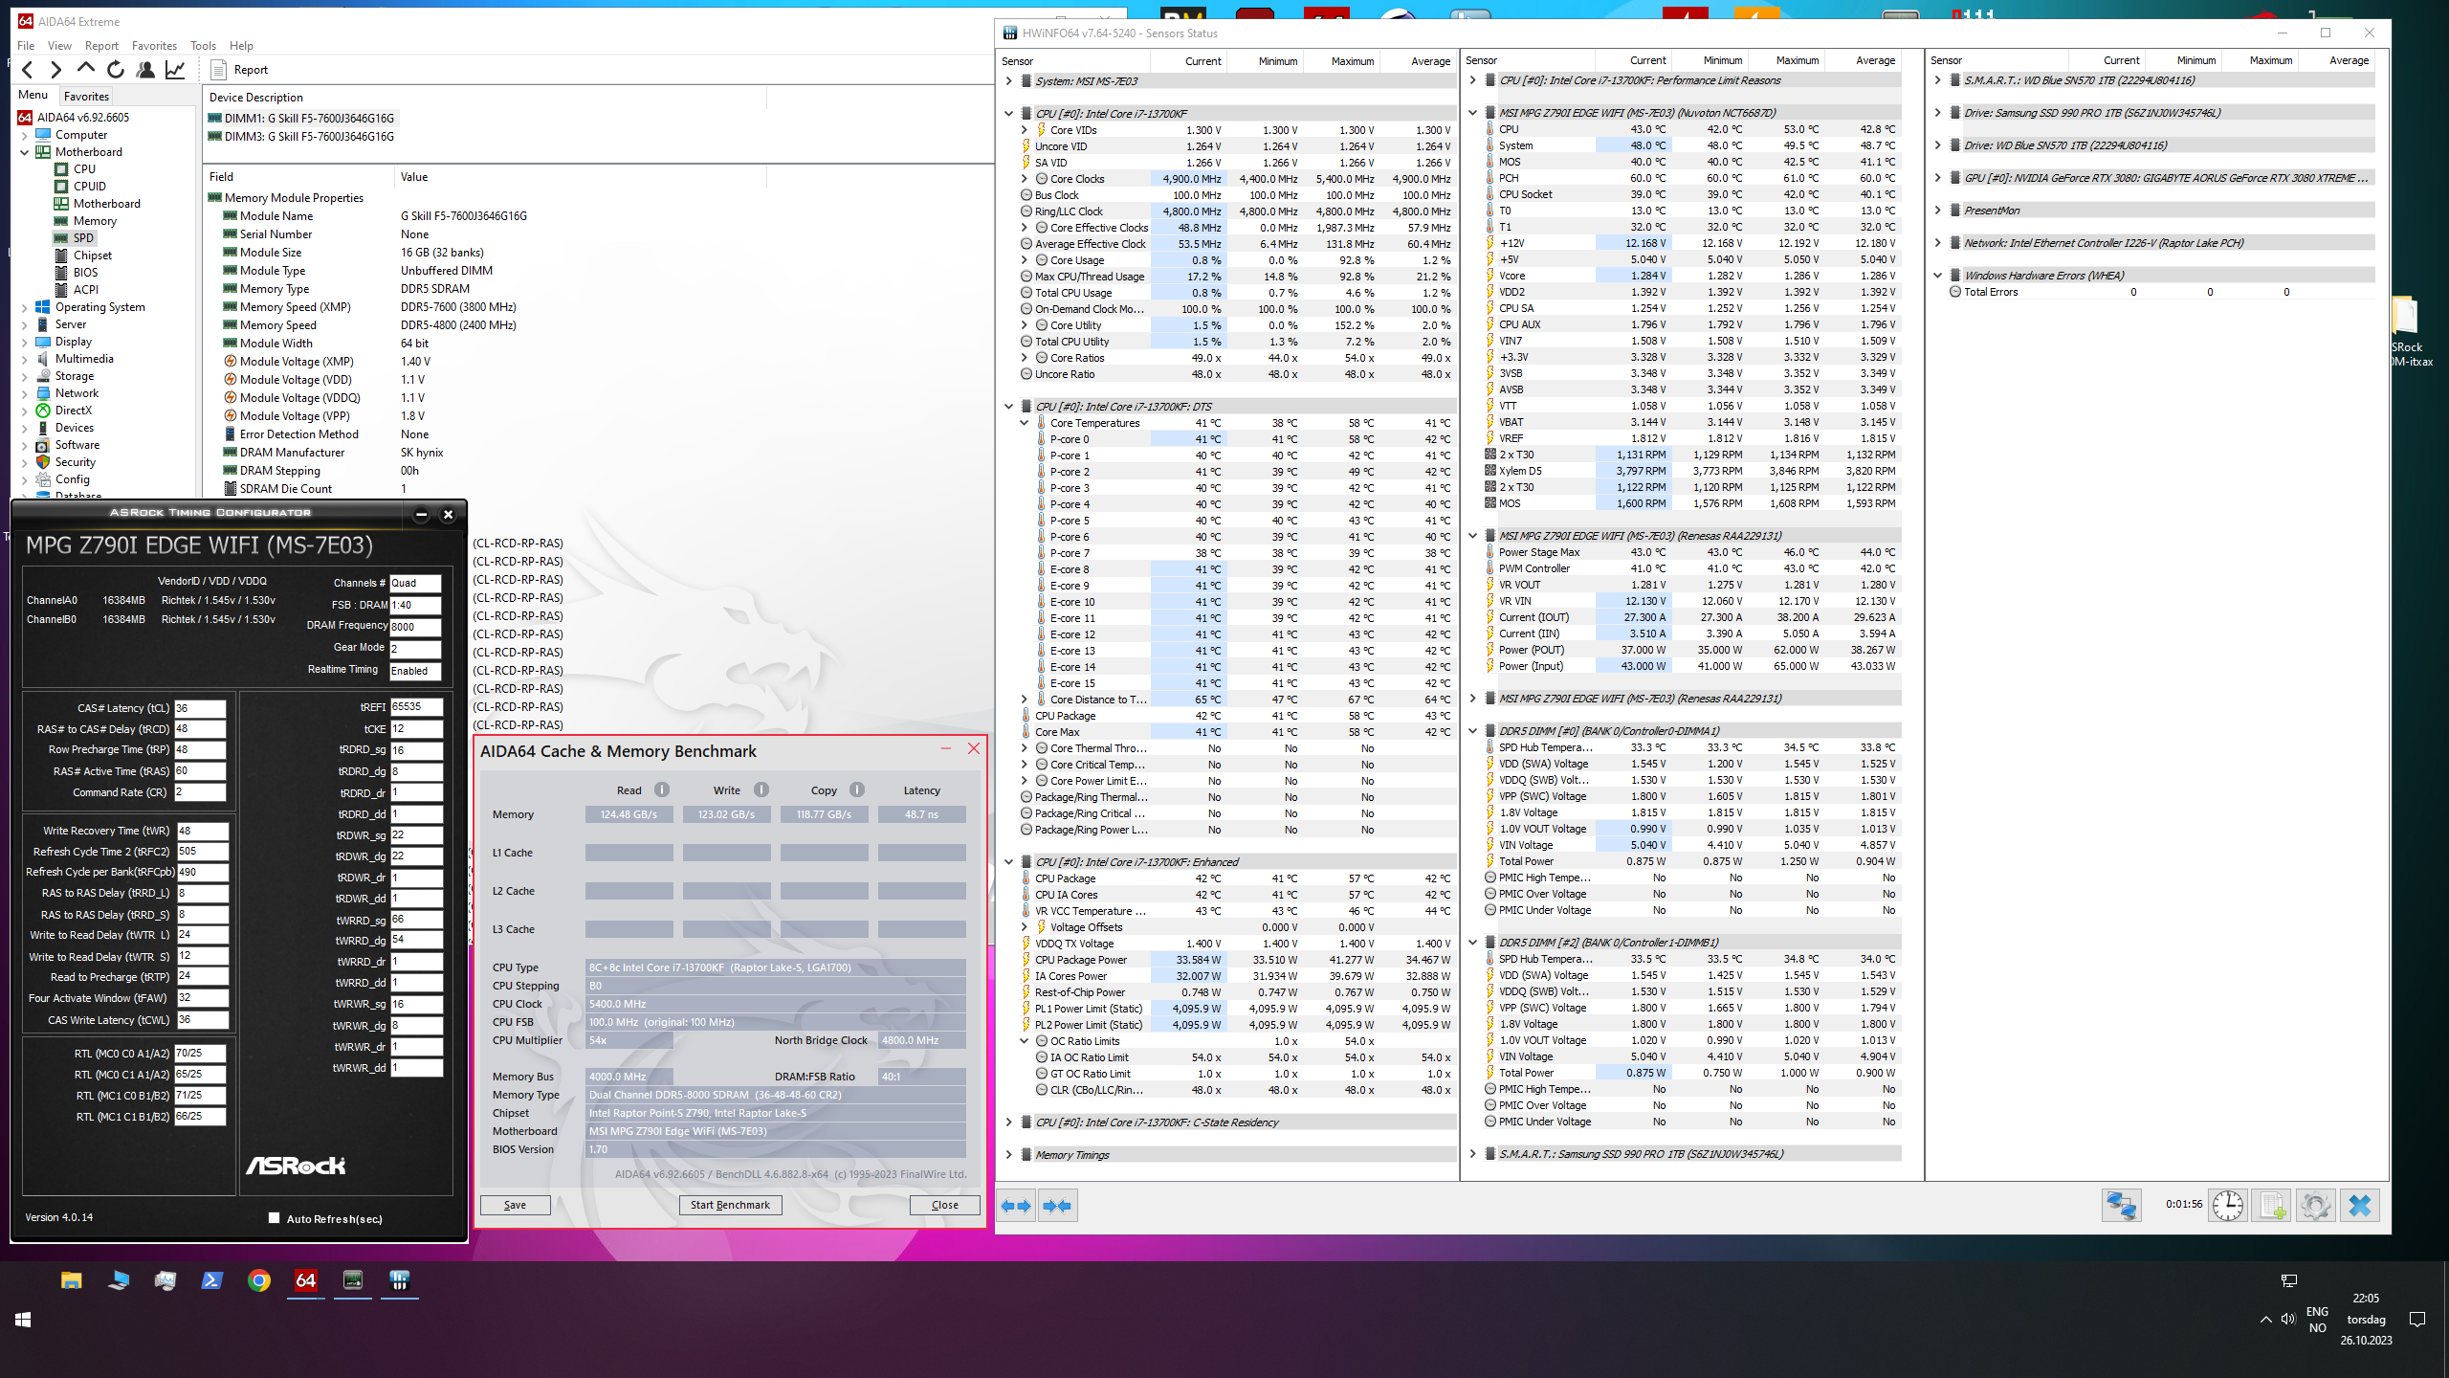Screen dimensions: 2449x1378
Task: Open the Tools menu in AIDA64
Action: click(x=203, y=45)
